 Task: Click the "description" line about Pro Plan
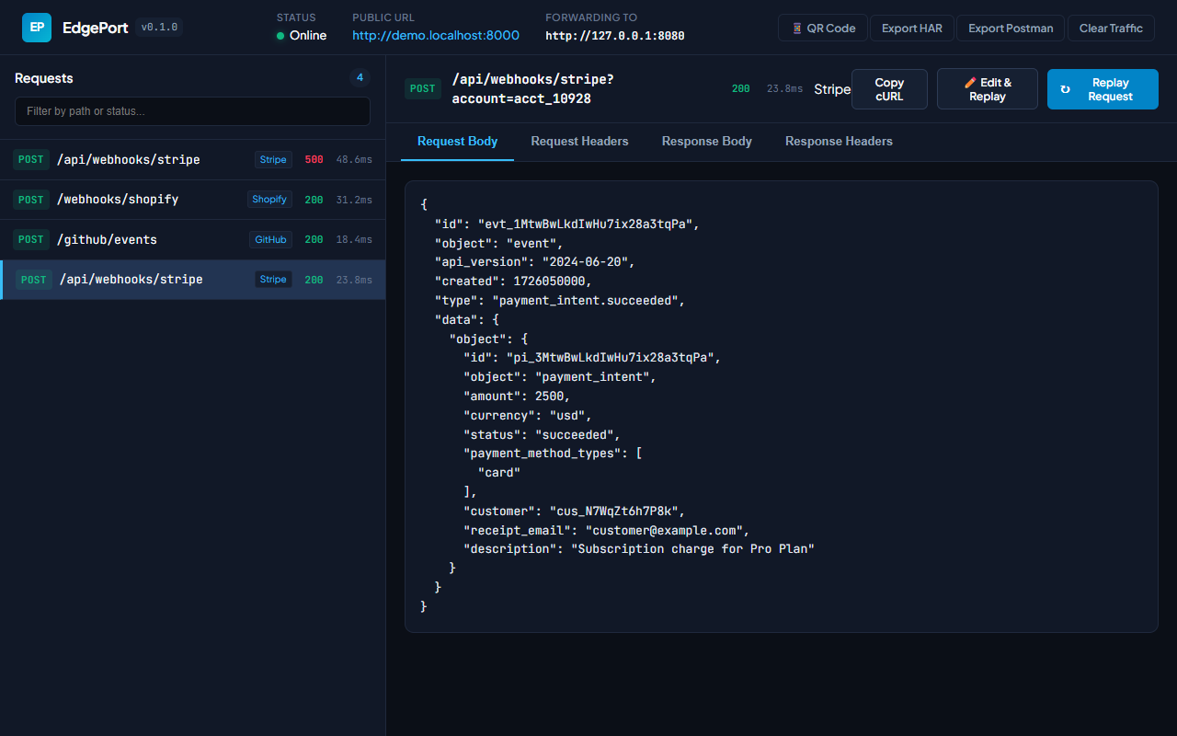[639, 549]
